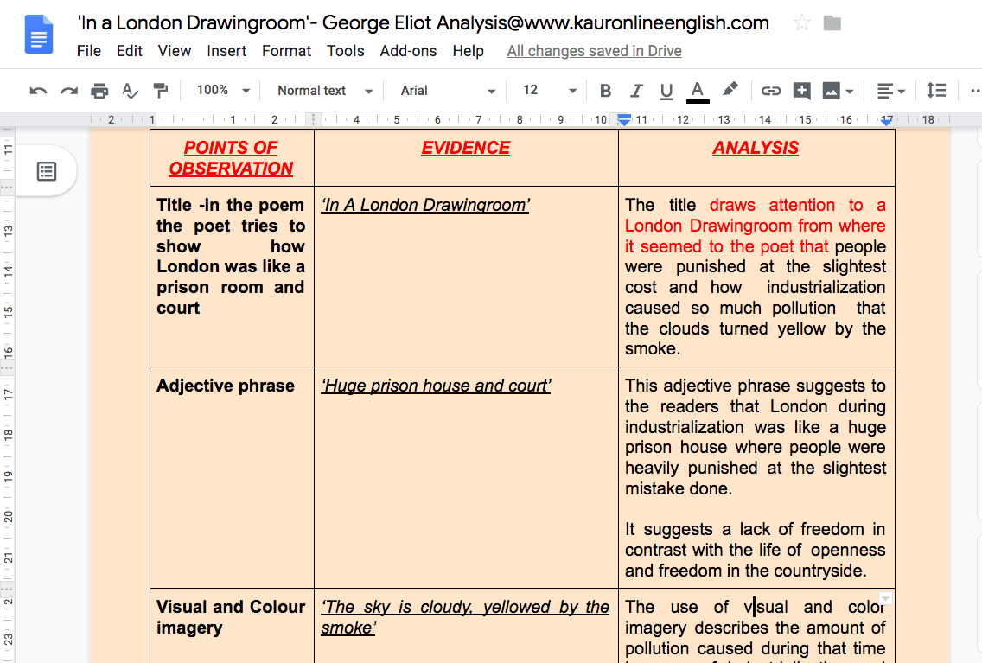This screenshot has width=982, height=663.
Task: Toggle Italic formatting
Action: [x=636, y=92]
